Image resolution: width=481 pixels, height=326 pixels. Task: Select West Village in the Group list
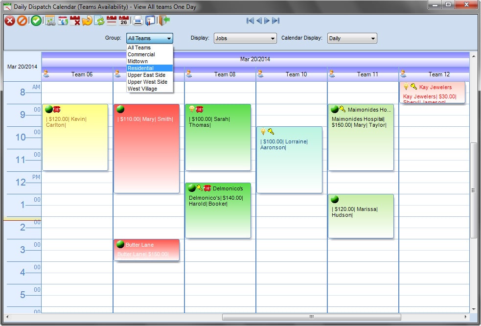coord(150,89)
